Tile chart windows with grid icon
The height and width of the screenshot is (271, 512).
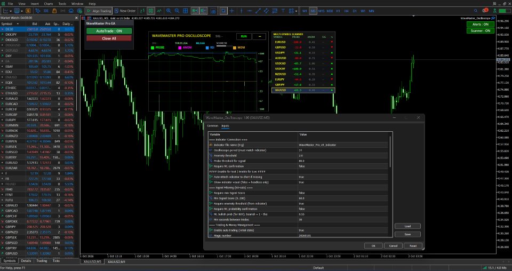[185, 11]
